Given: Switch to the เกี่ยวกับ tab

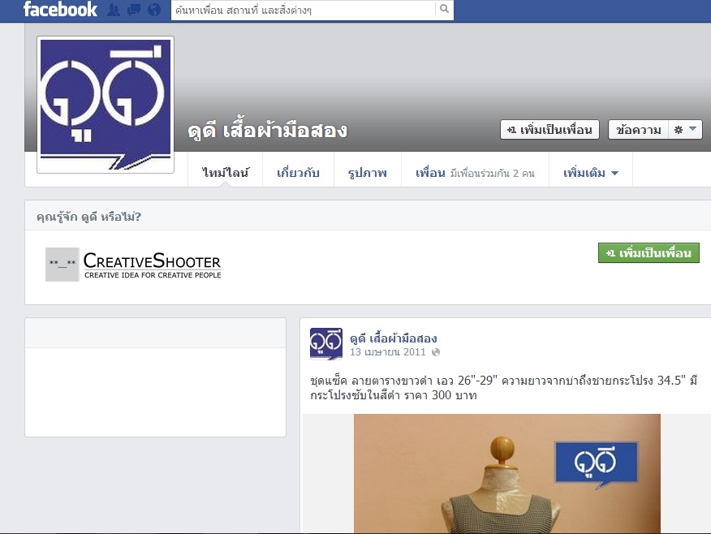Looking at the screenshot, I should click(298, 173).
